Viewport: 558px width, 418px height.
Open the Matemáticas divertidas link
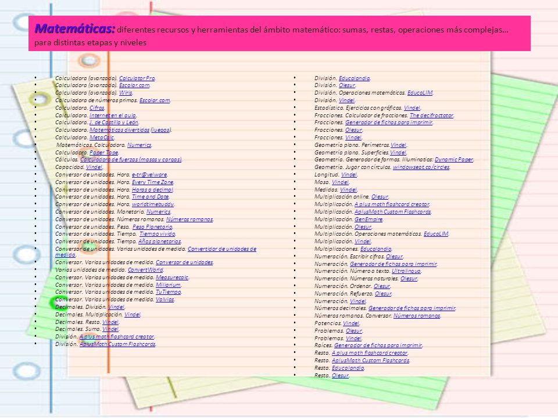coord(120,130)
